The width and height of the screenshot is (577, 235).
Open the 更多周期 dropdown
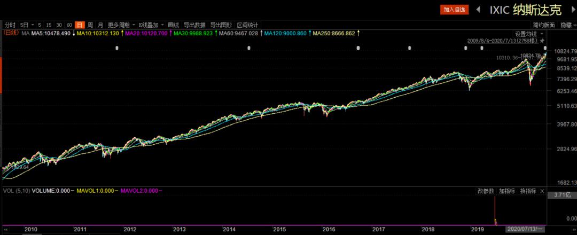pos(121,25)
